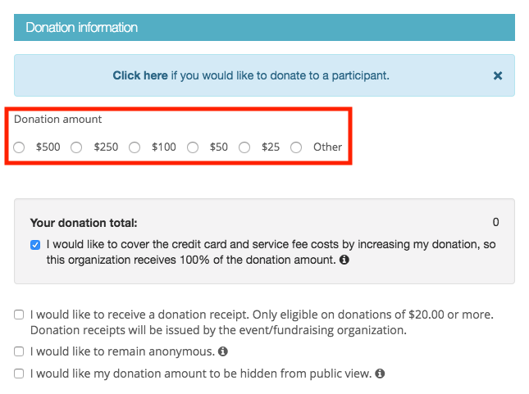Screen dimensions: 529x394
Task: Pick the $100 donation option
Action: coord(135,147)
